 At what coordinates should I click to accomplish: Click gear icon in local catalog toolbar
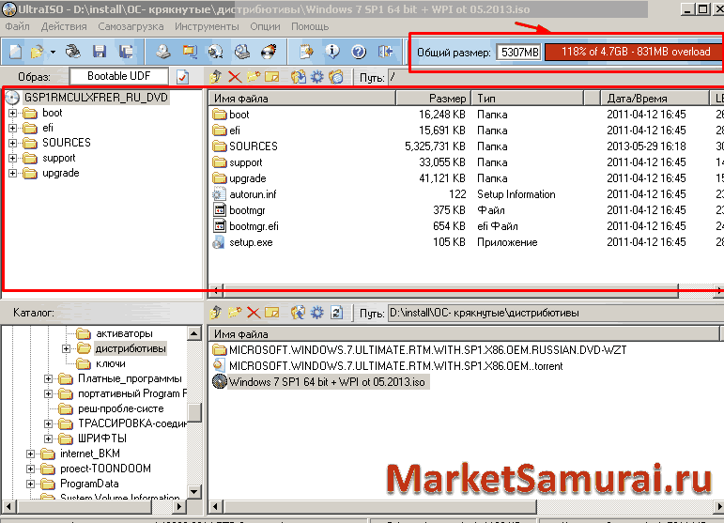click(317, 313)
